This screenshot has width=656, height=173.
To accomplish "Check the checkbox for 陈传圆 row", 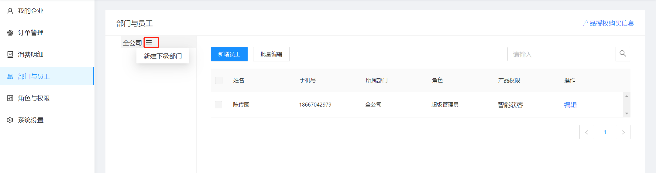I will (218, 105).
